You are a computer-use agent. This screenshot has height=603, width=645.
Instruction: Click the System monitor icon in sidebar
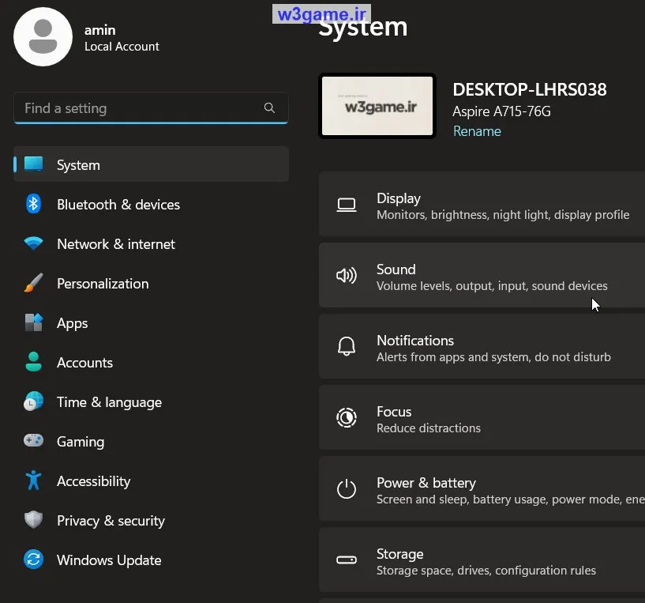(33, 164)
